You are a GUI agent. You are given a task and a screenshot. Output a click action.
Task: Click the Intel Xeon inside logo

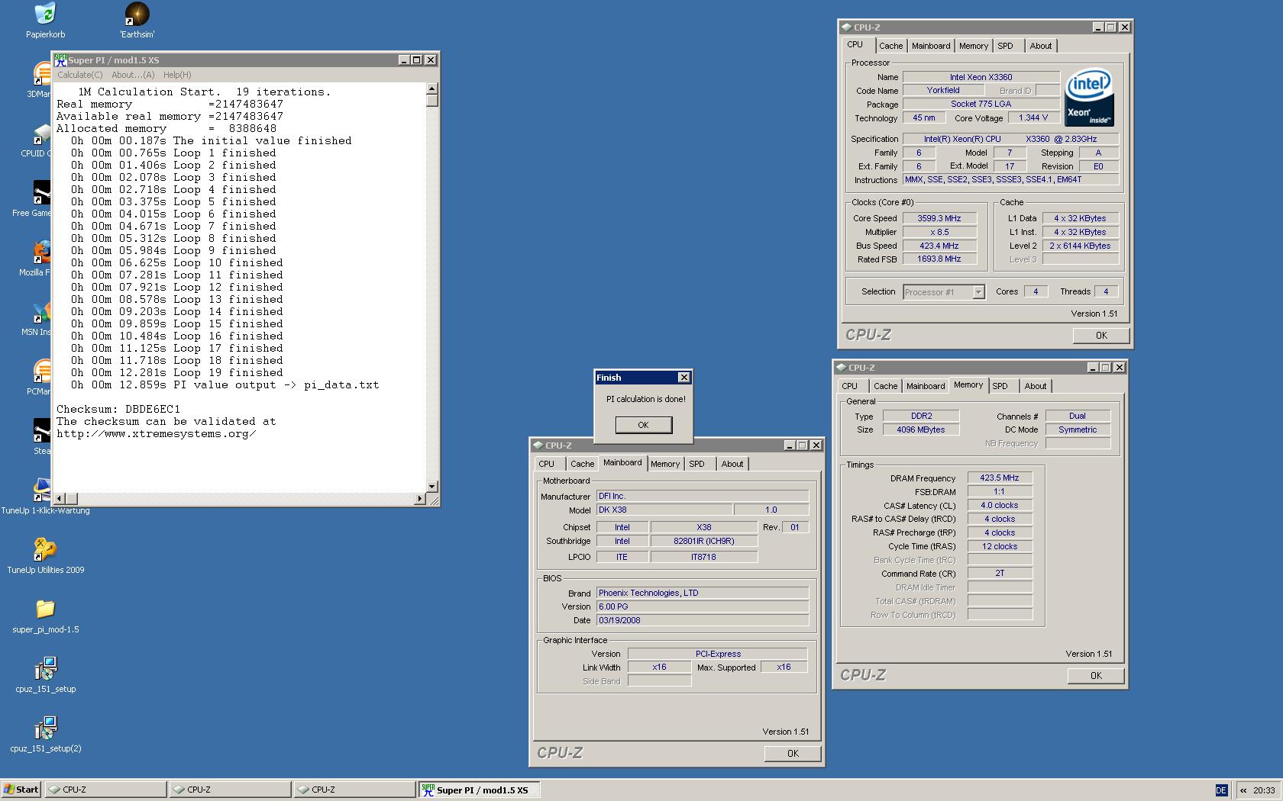pyautogui.click(x=1090, y=98)
